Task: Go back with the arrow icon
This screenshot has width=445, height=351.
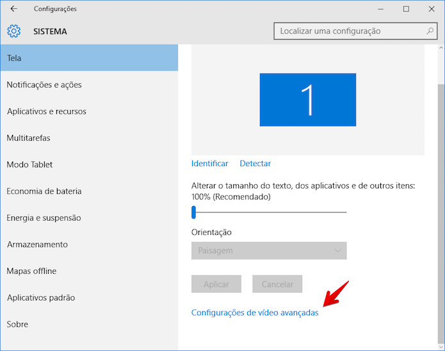Action: [13, 9]
